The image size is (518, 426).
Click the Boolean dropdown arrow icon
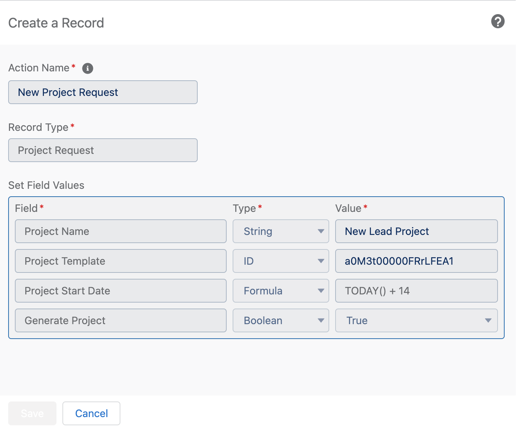point(321,320)
